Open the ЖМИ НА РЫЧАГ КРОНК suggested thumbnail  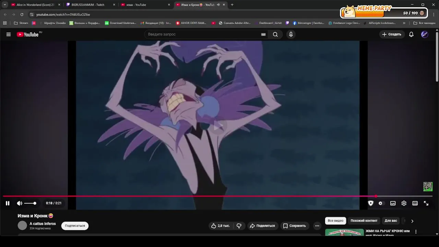point(344,232)
